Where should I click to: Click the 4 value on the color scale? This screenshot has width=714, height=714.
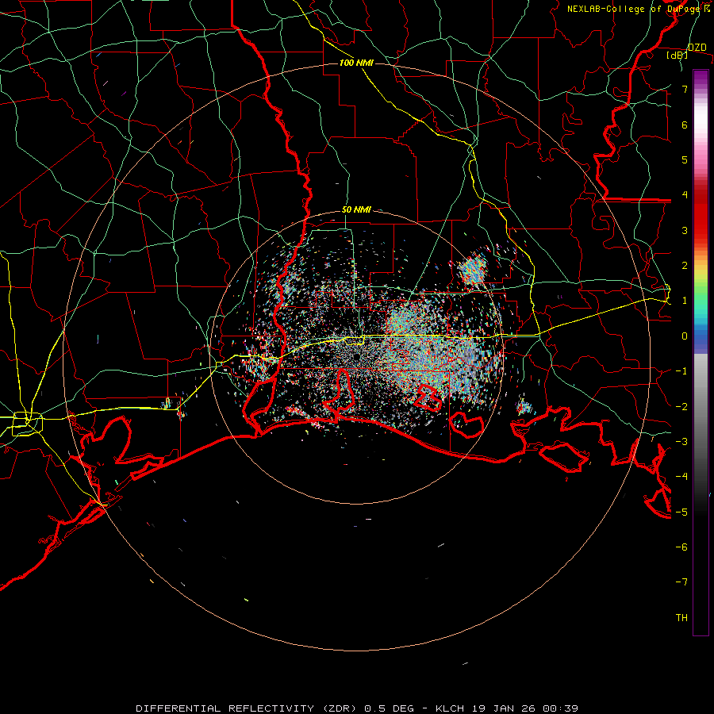[685, 195]
